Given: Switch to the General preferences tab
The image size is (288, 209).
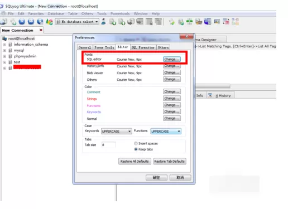Looking at the screenshot, I should 85,47.
